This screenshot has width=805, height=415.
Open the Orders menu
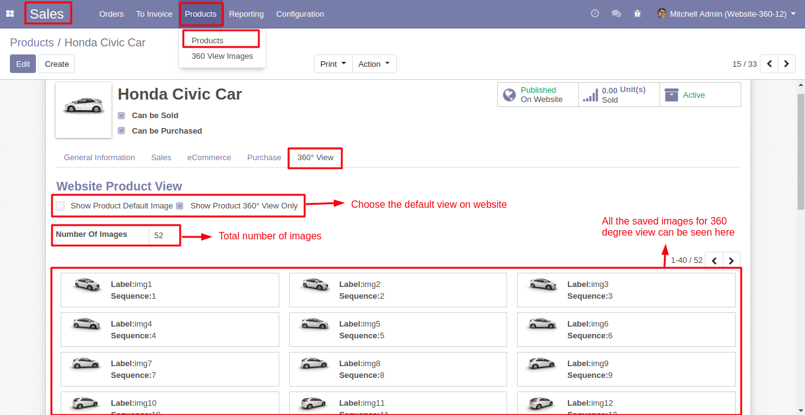tap(111, 14)
